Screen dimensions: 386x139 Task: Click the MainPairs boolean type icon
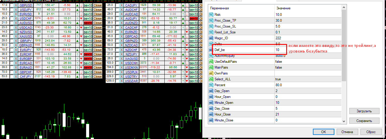(211, 67)
